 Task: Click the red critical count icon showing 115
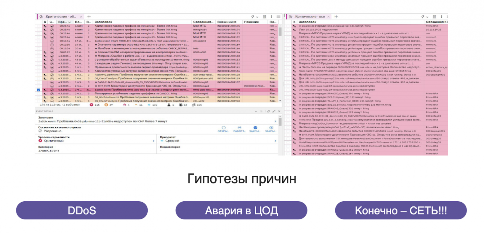[92, 105]
